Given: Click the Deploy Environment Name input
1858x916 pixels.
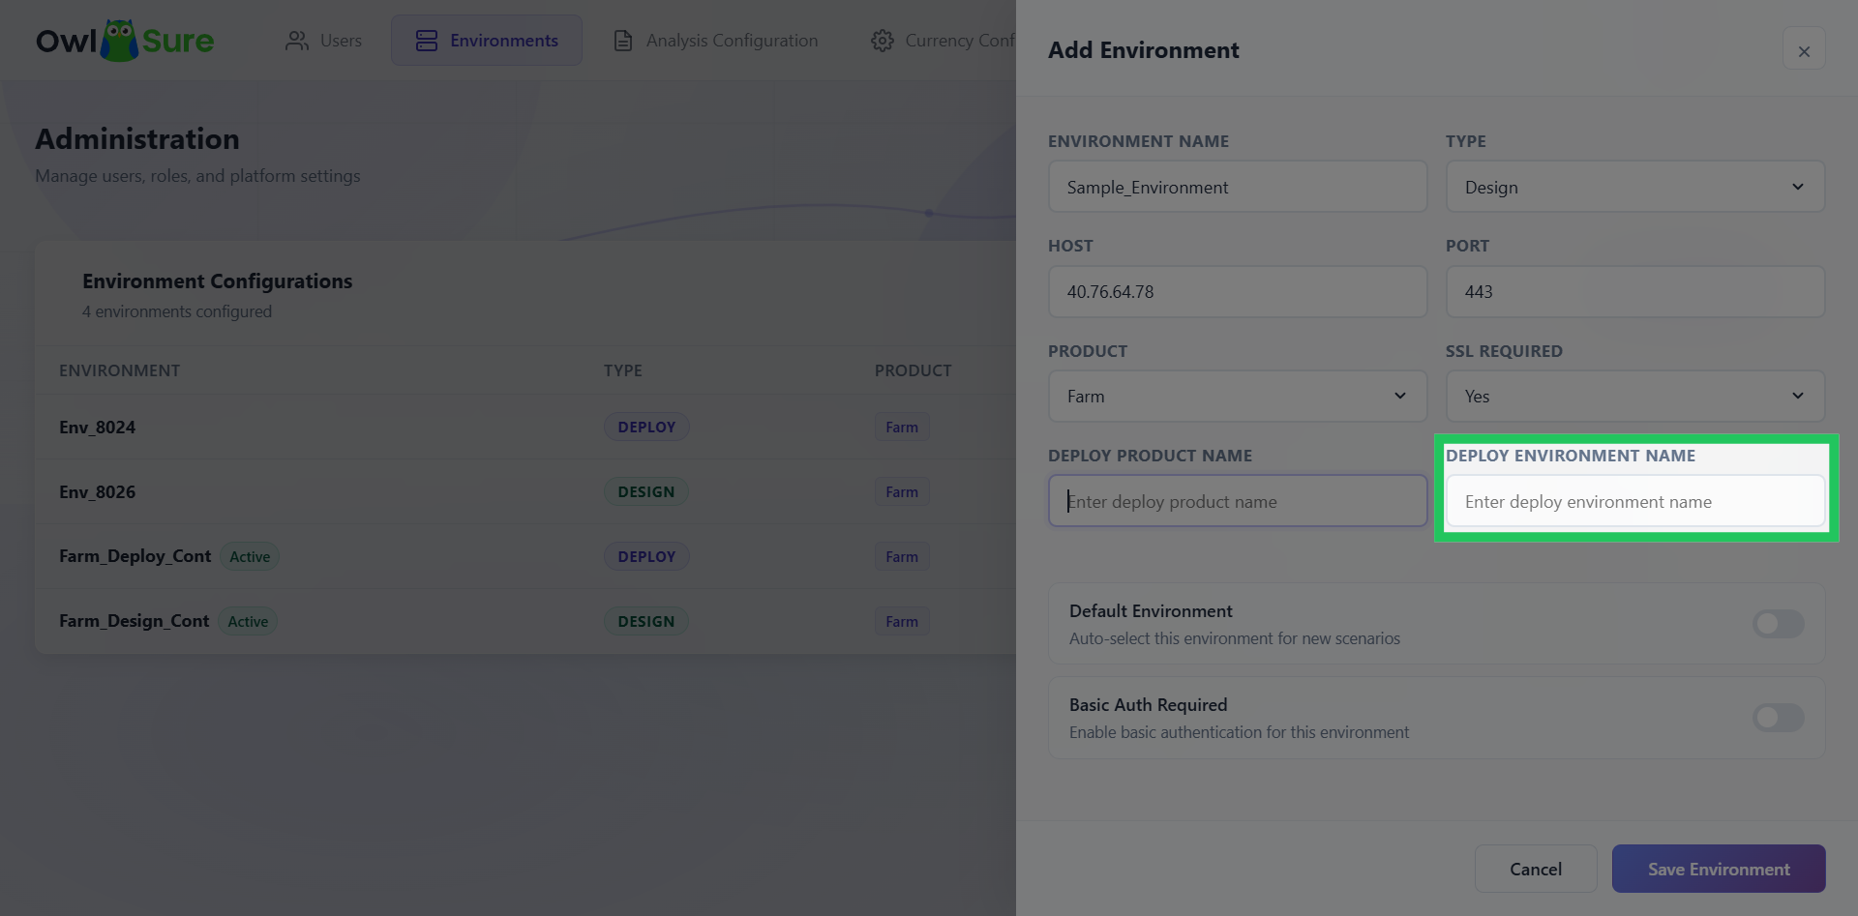Looking at the screenshot, I should coord(1635,501).
